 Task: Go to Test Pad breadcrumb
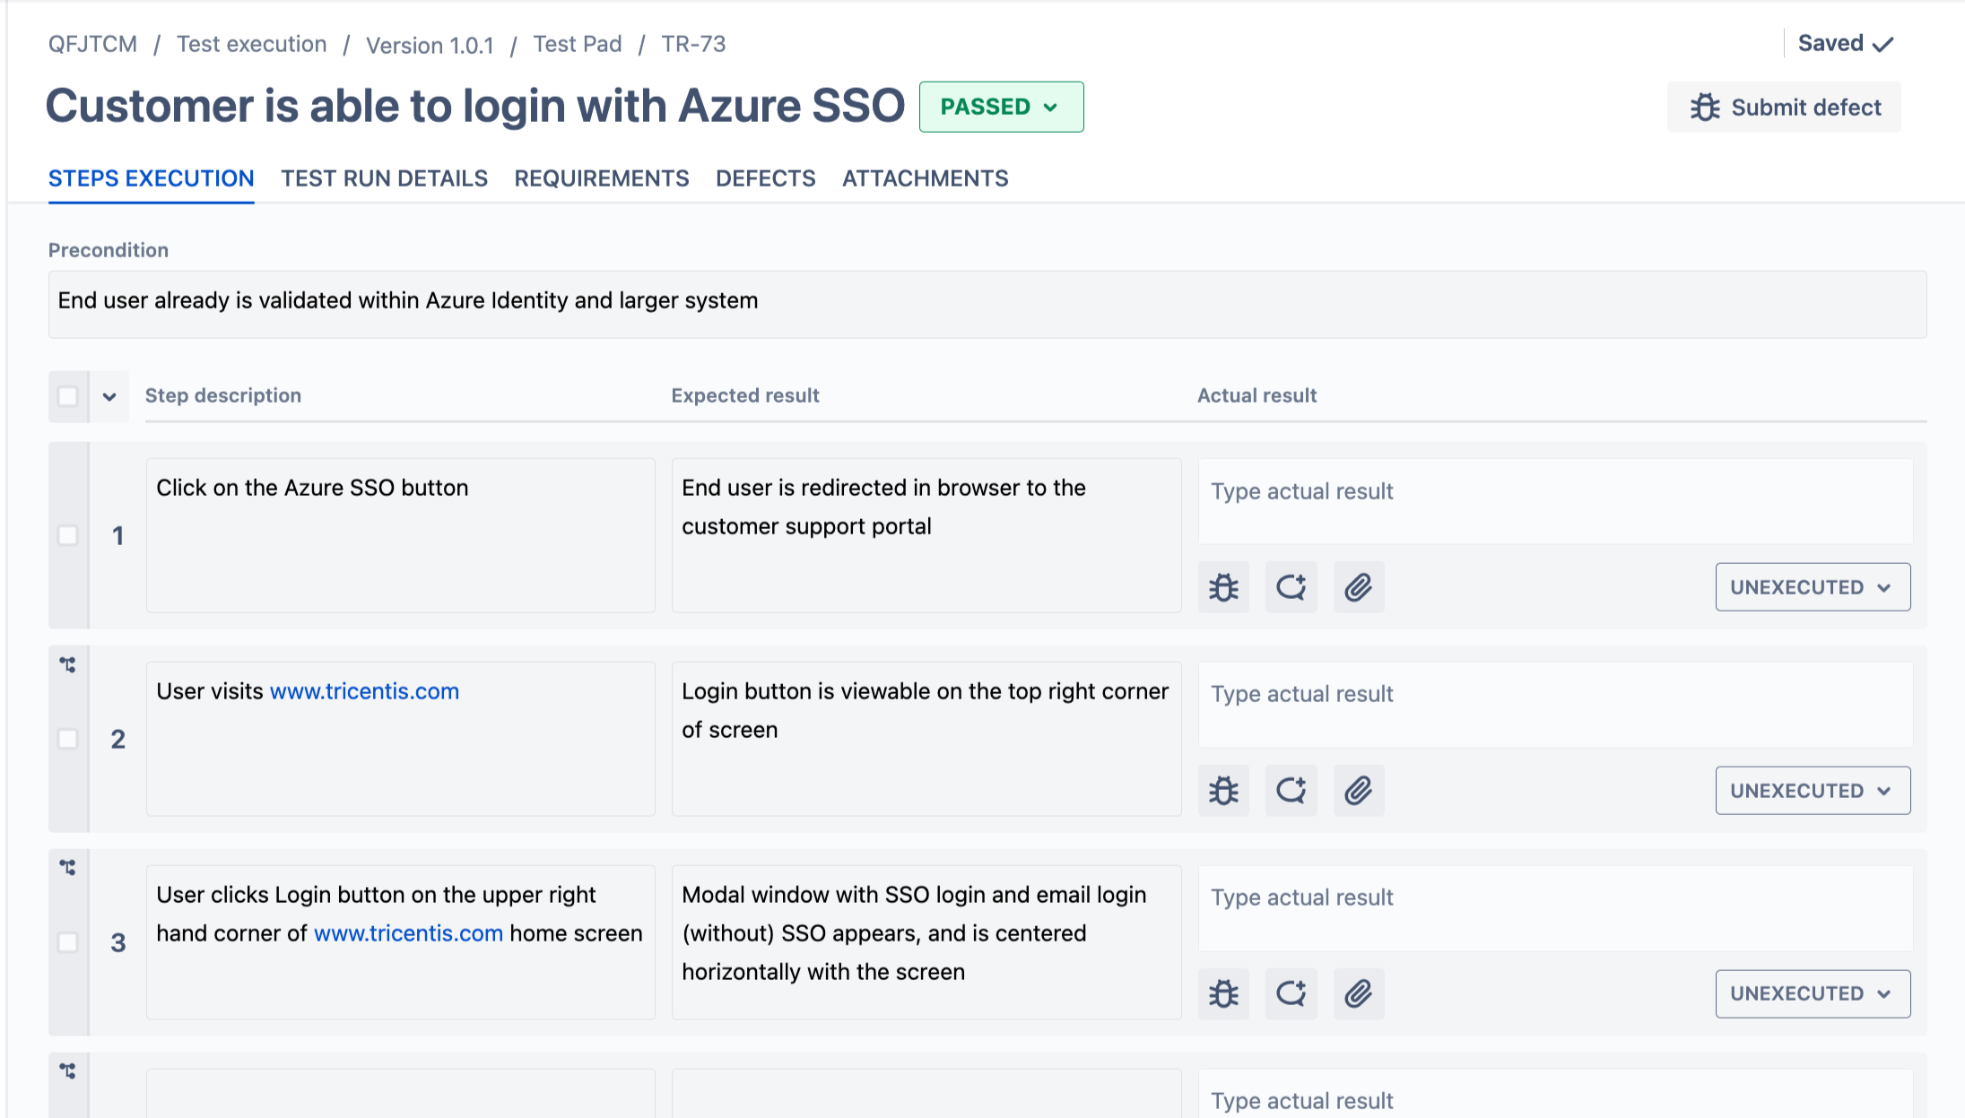(577, 44)
